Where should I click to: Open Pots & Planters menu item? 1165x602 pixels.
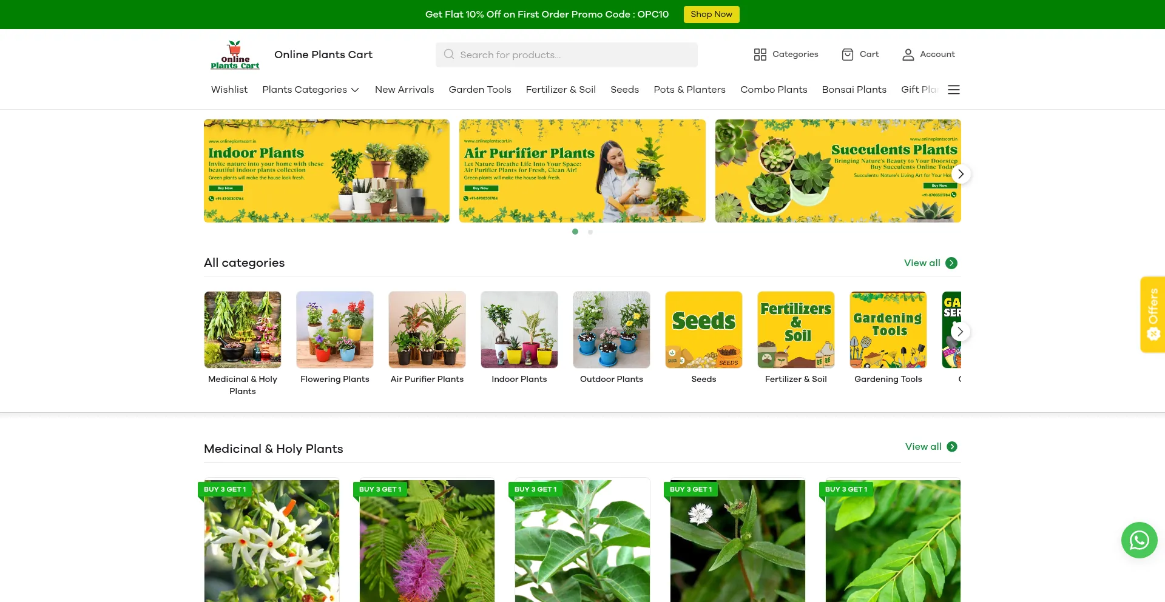click(689, 90)
